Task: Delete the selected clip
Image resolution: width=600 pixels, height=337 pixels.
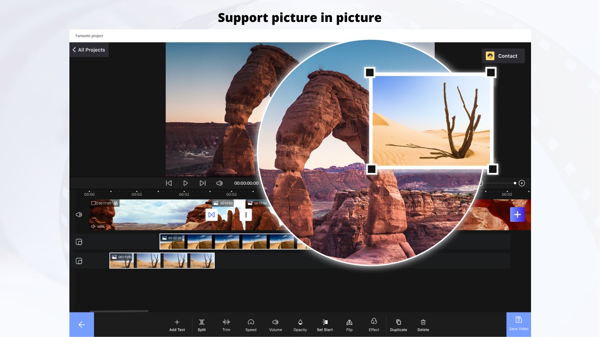Action: pyautogui.click(x=423, y=325)
